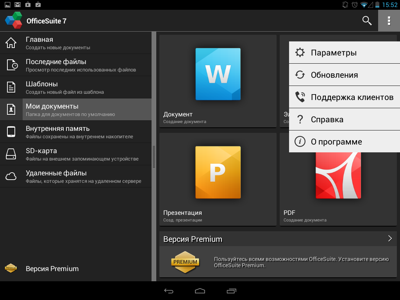Grab the sidebar divider handle
Viewport: 400px width, 300px height.
coord(154,157)
